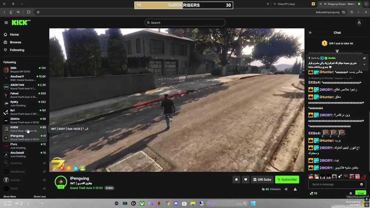Click the 41 Viewers count
This screenshot has width=370, height=208.
click(271, 189)
